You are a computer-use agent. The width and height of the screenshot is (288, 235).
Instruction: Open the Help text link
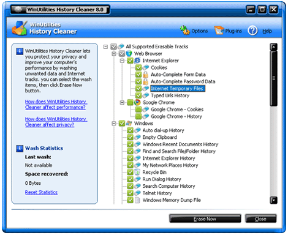click(267, 31)
